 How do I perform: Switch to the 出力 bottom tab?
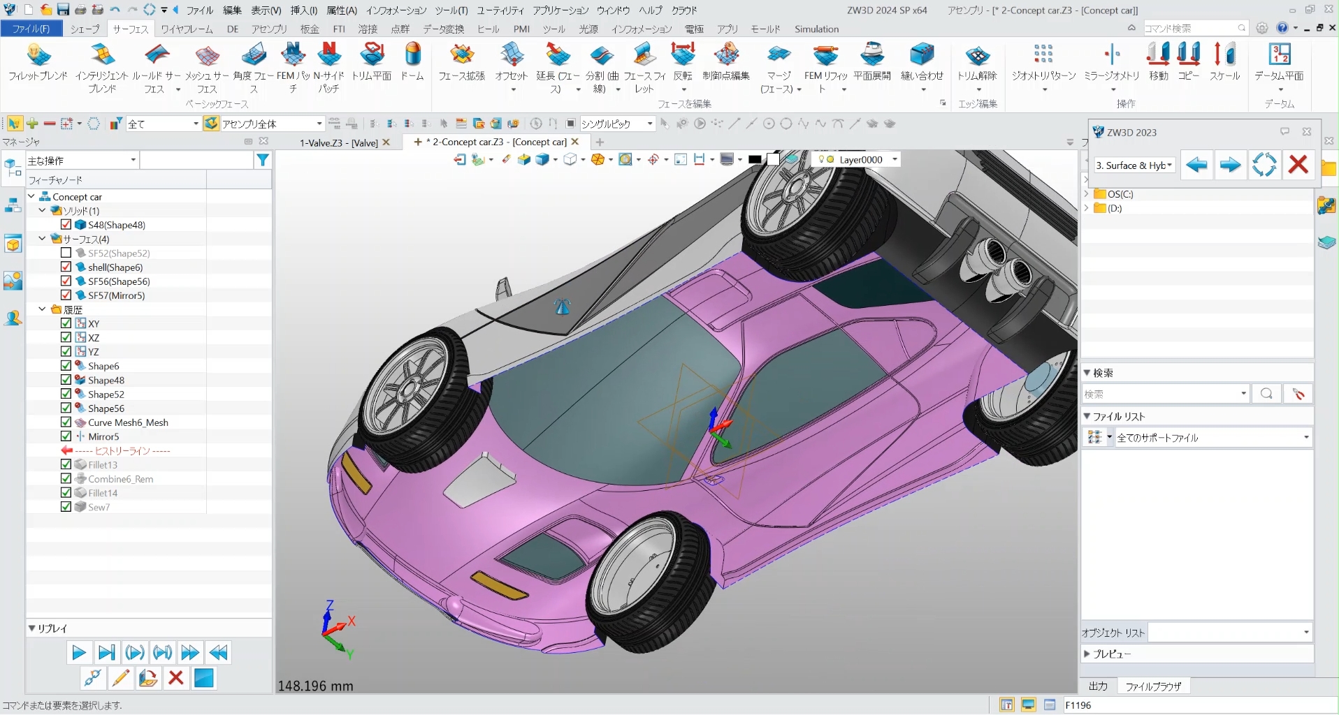[x=1098, y=686]
